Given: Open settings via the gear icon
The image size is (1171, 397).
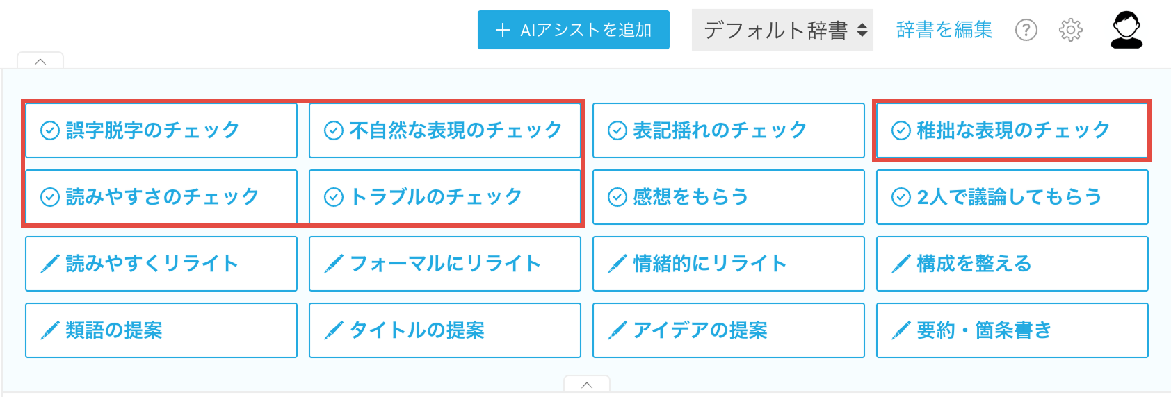Looking at the screenshot, I should tap(1070, 30).
